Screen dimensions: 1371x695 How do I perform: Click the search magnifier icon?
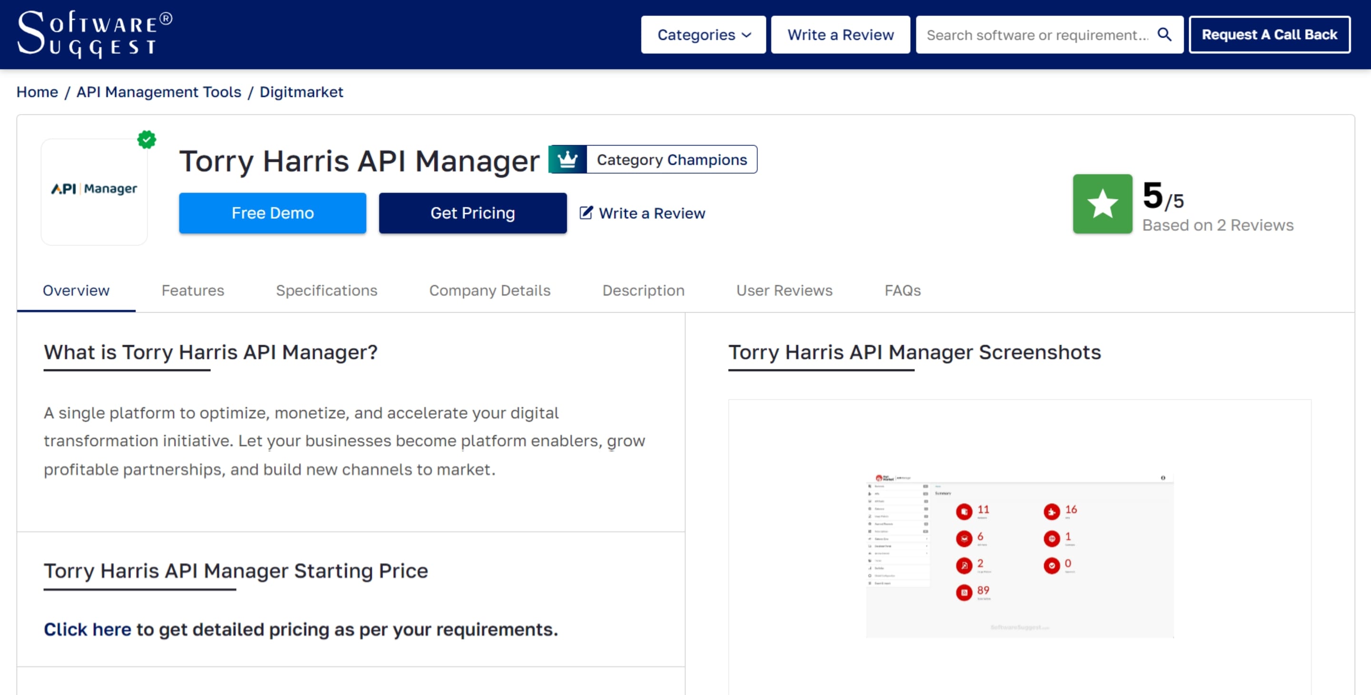click(x=1164, y=35)
